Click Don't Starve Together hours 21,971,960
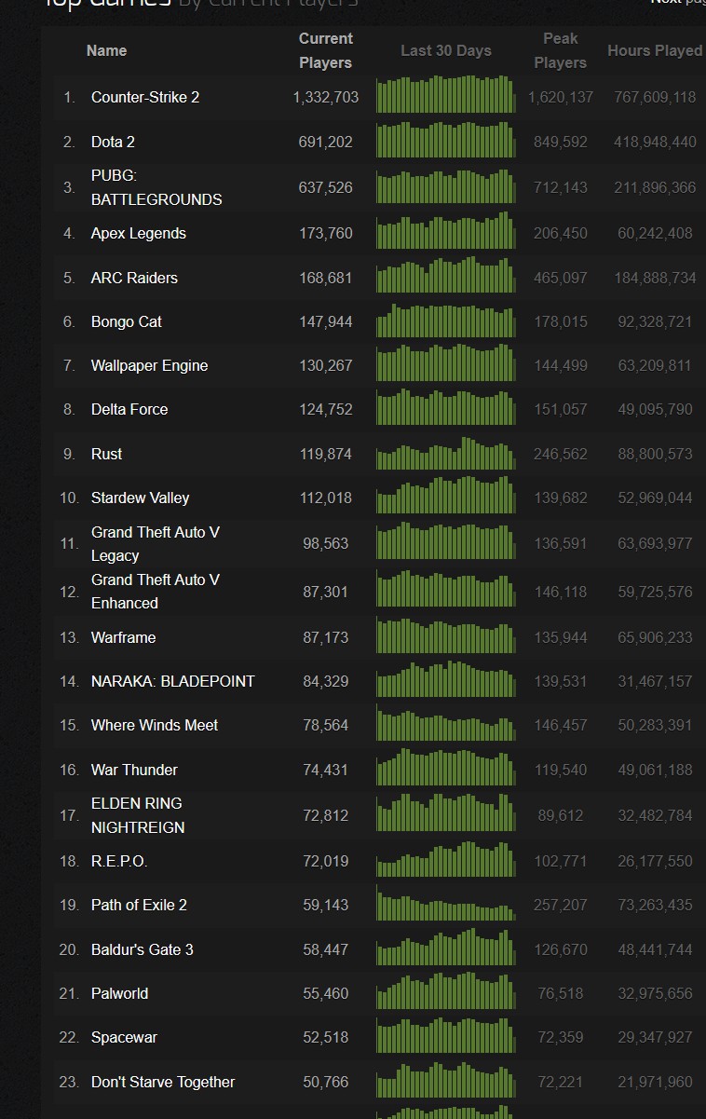 click(655, 1082)
